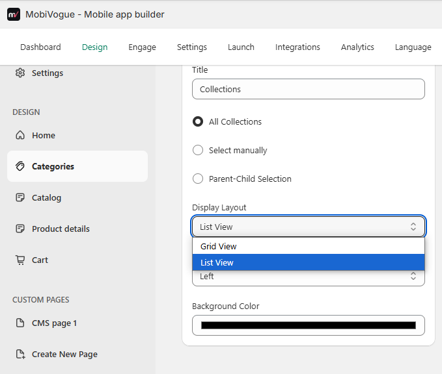Switch to the Design tab
Image resolution: width=442 pixels, height=374 pixels.
(95, 47)
